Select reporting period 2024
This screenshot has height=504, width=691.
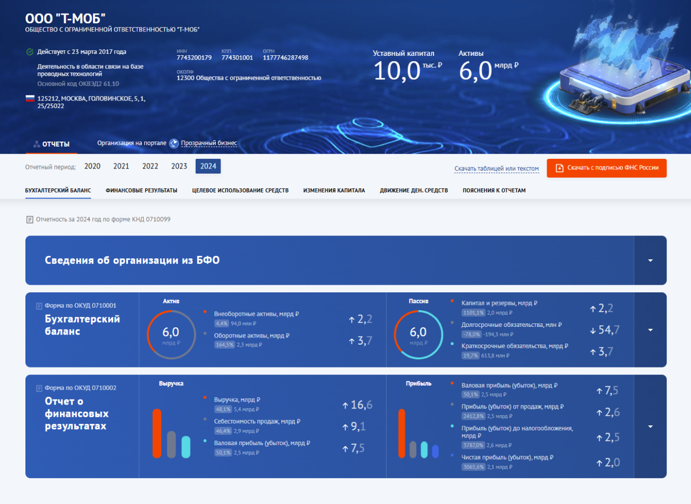208,166
